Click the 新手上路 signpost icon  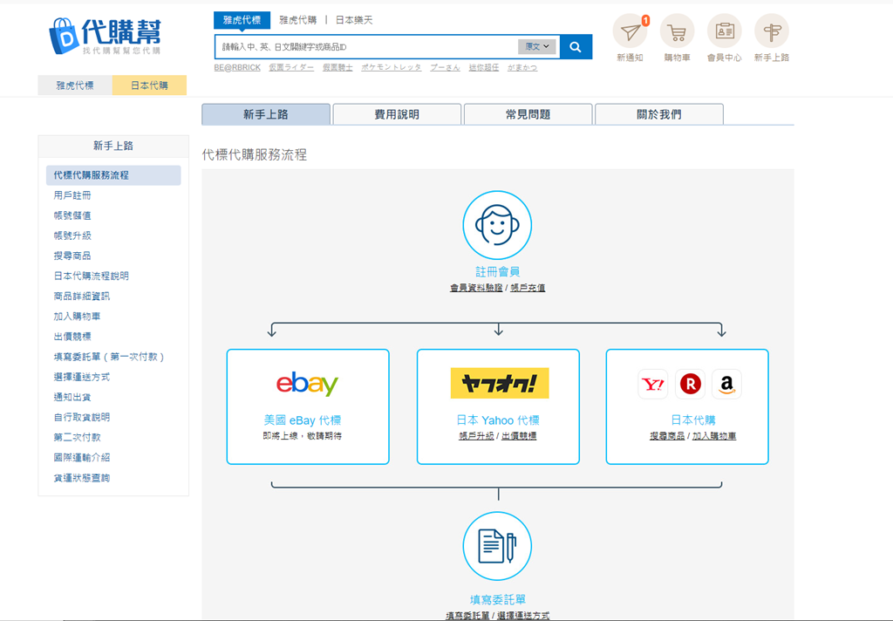pyautogui.click(x=772, y=32)
